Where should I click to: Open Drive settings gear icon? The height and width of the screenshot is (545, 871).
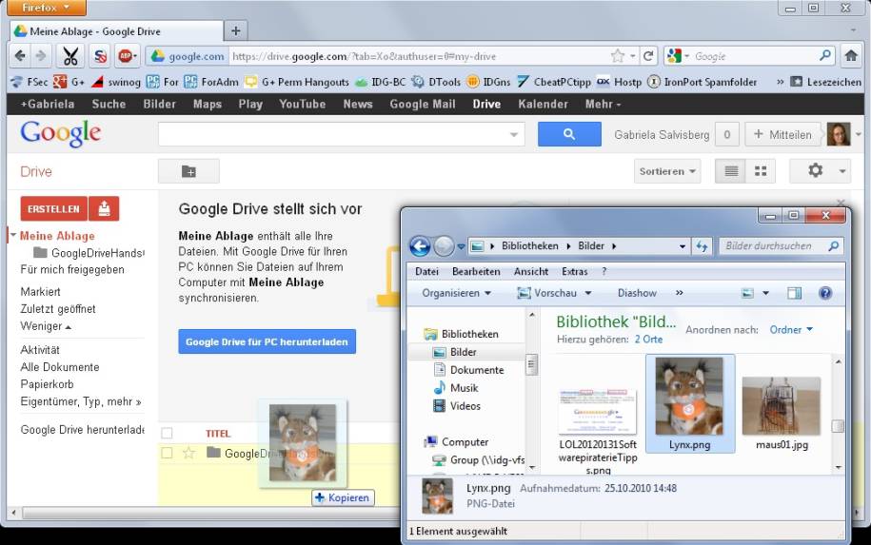(815, 171)
